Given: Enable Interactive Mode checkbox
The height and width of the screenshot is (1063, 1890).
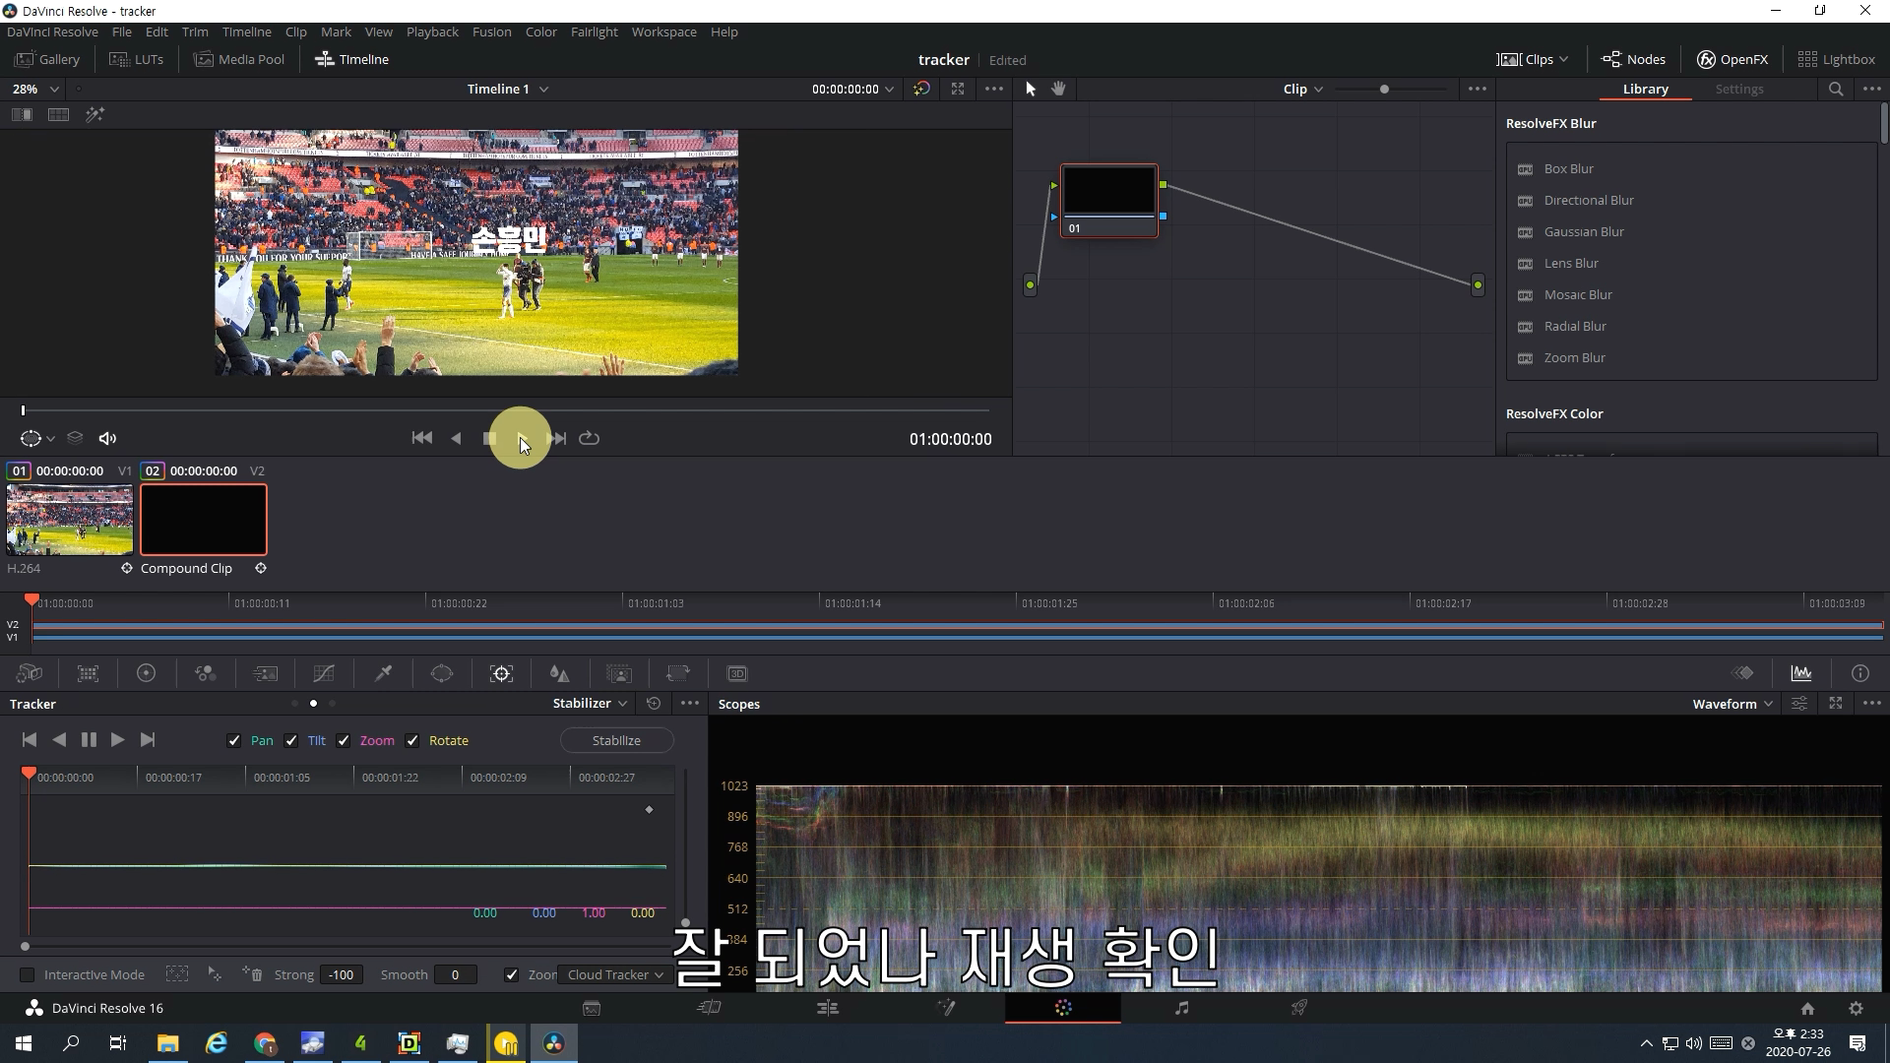Looking at the screenshot, I should point(28,974).
